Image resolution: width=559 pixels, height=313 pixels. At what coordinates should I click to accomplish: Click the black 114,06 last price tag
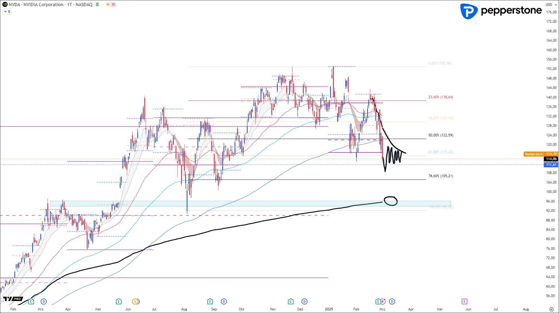(551, 159)
